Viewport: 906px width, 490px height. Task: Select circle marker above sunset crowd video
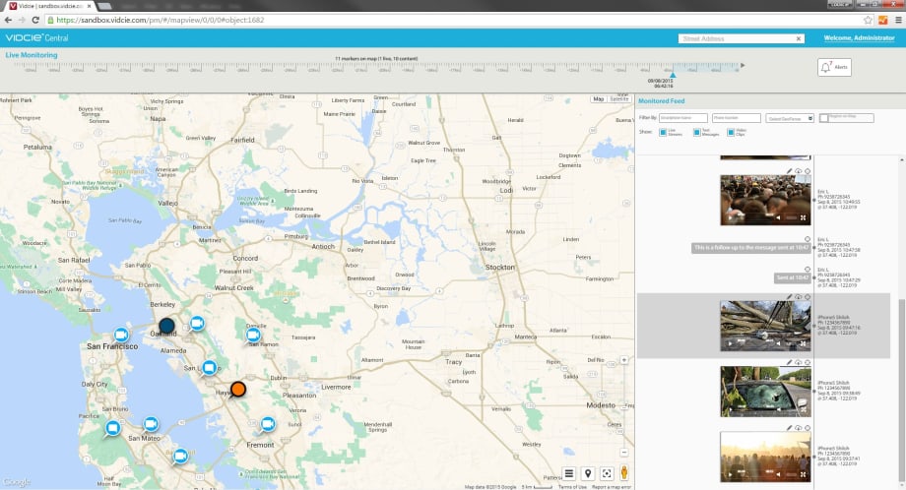click(x=808, y=428)
